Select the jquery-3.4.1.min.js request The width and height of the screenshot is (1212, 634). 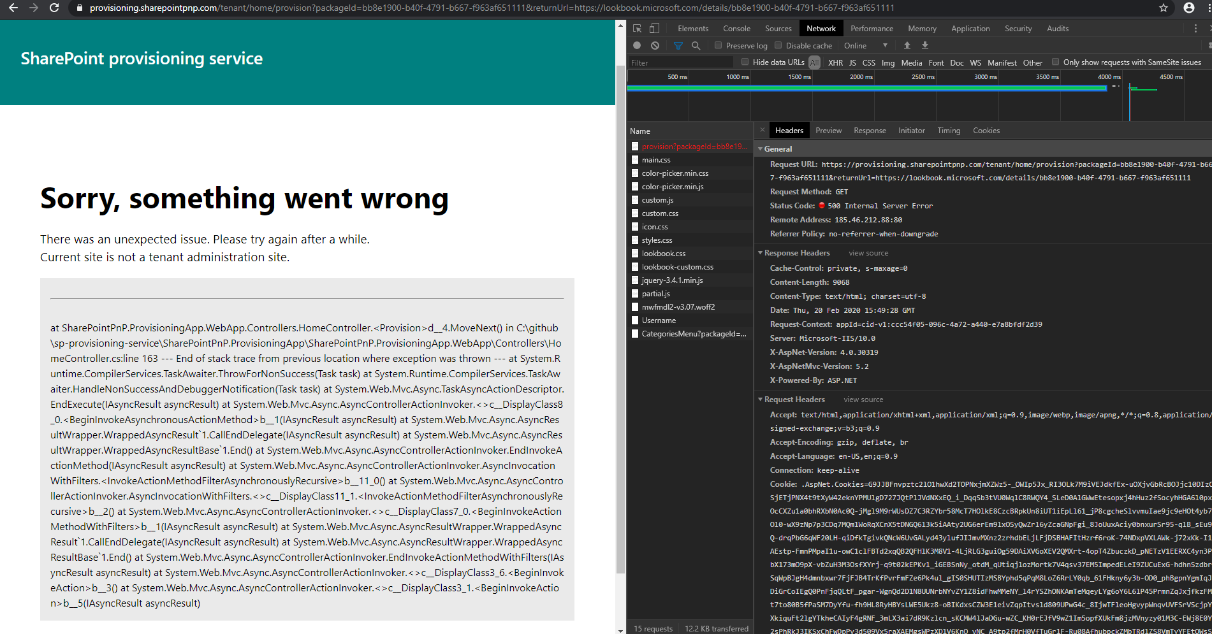673,280
